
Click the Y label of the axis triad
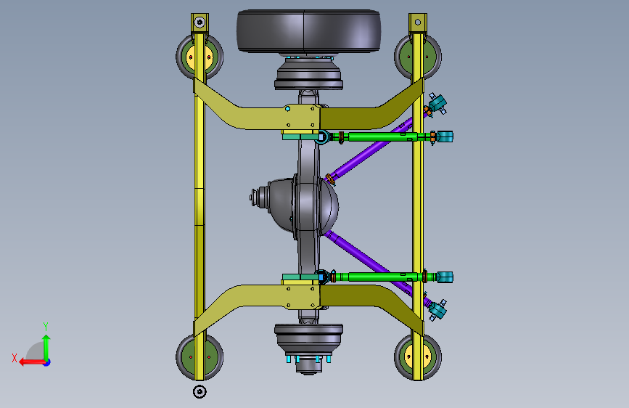46,327
